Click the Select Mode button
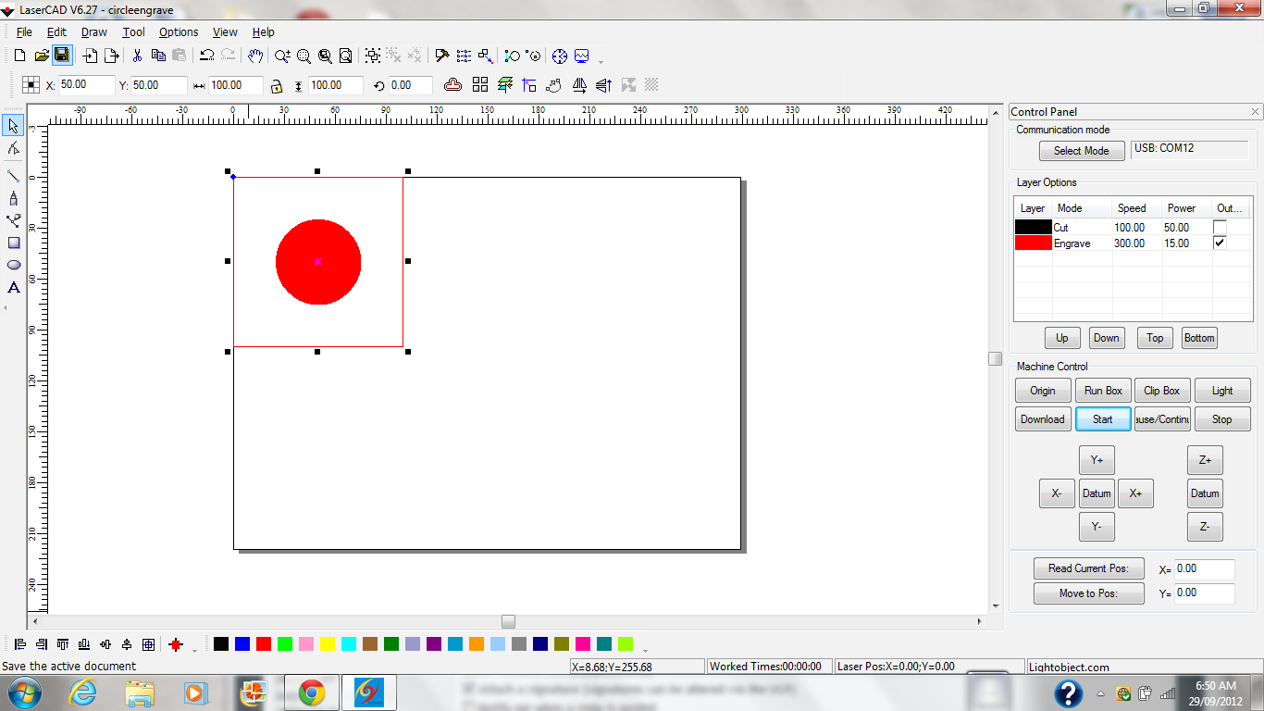This screenshot has height=711, width=1264. (x=1081, y=151)
